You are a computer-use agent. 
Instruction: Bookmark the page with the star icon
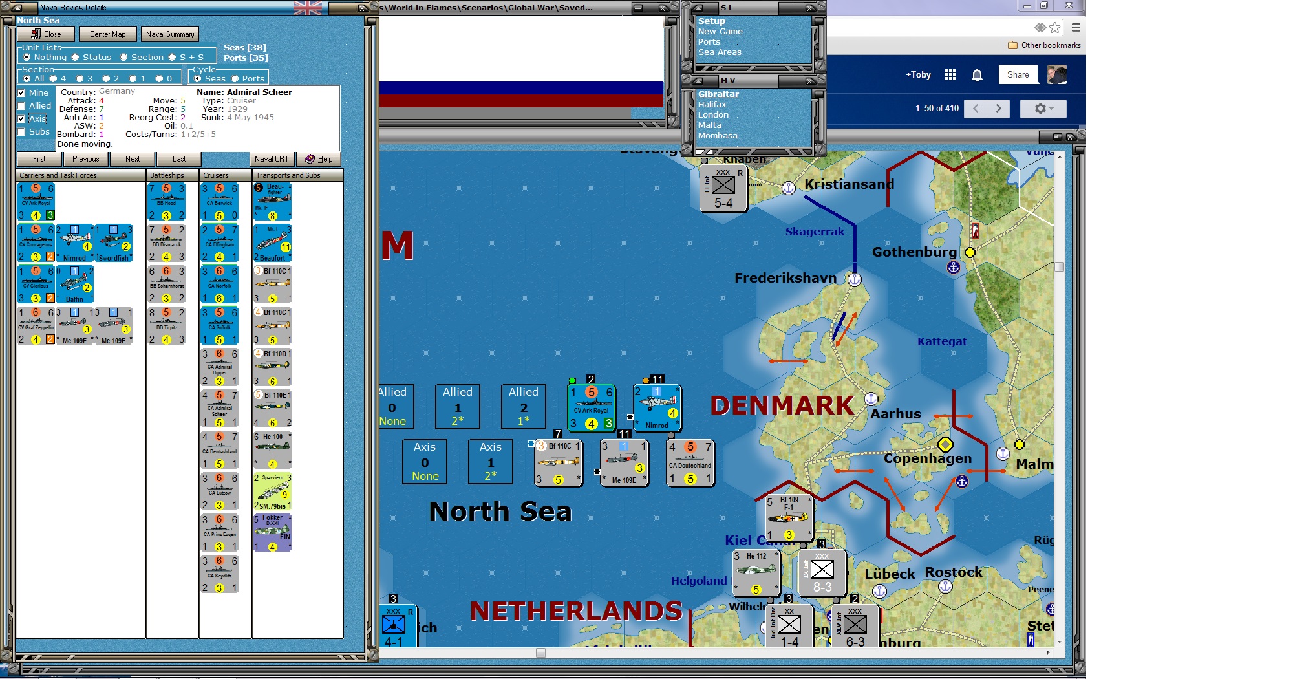click(1055, 27)
